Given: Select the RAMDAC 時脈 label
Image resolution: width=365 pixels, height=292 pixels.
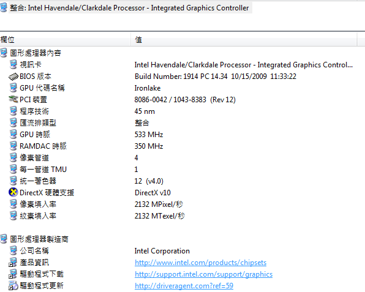Looking at the screenshot, I should (x=43, y=146).
